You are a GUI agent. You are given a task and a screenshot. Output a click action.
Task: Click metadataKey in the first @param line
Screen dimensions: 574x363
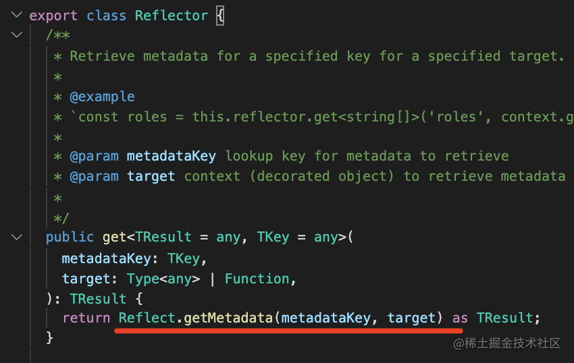[172, 157]
